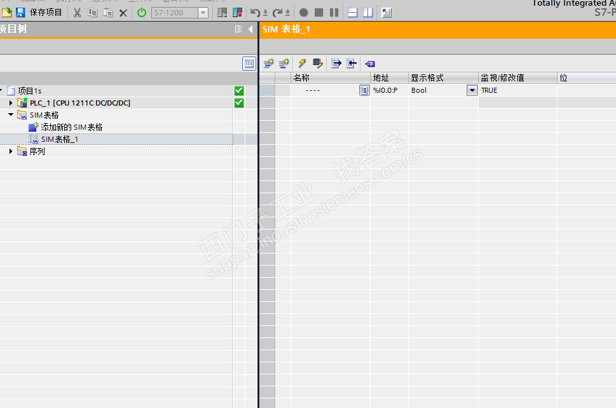The image size is (616, 408).
Task: Open the undo history arrow
Action: pos(266,13)
